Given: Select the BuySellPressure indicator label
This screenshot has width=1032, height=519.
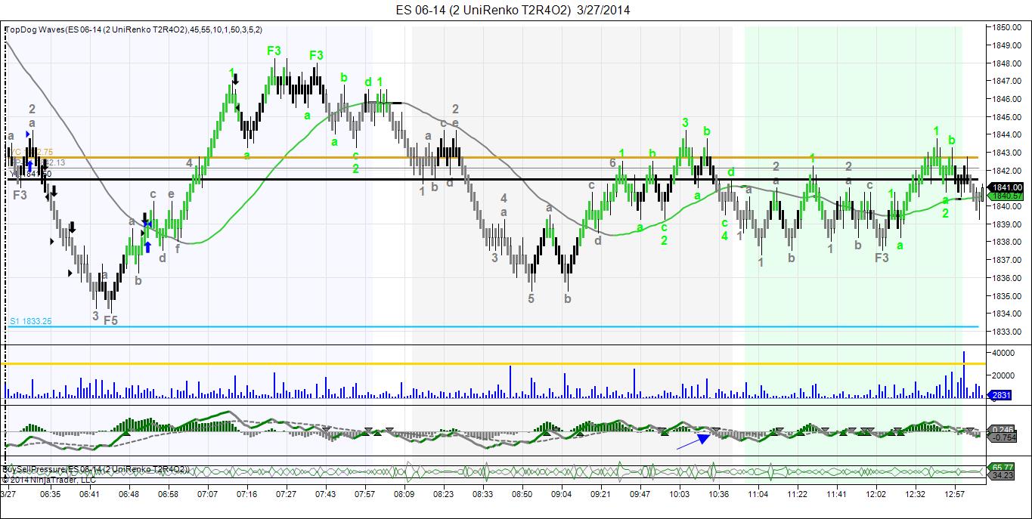Looking at the screenshot, I should tap(96, 469).
